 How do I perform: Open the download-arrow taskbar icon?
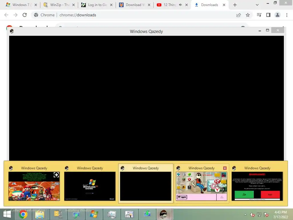click(x=147, y=214)
